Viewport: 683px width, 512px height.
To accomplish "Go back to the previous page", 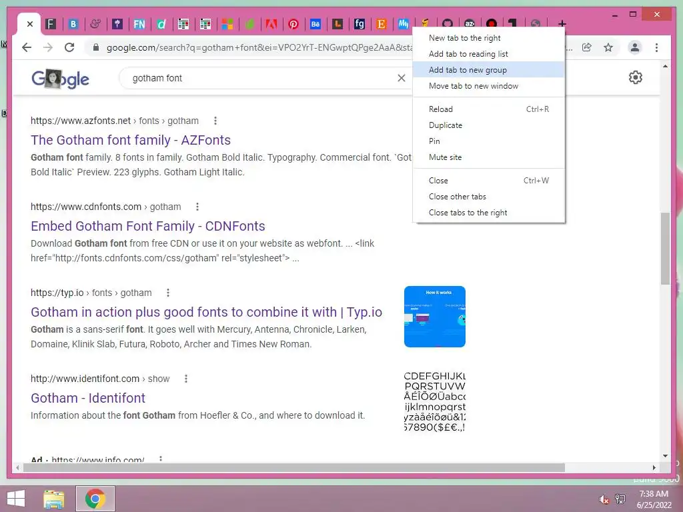I will click(27, 47).
